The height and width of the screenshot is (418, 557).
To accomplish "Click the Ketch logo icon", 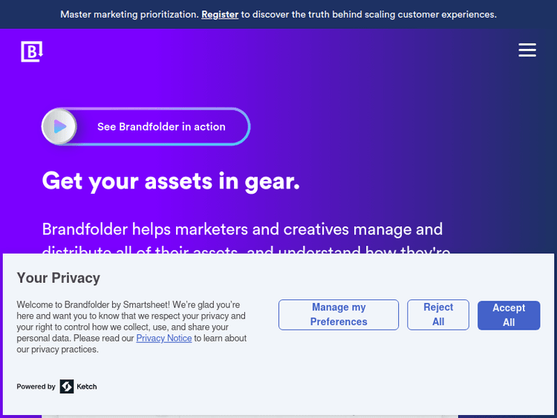I will click(67, 386).
